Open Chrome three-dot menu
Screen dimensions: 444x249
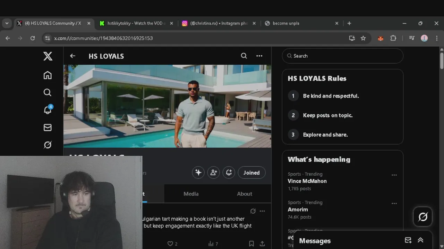point(437,38)
